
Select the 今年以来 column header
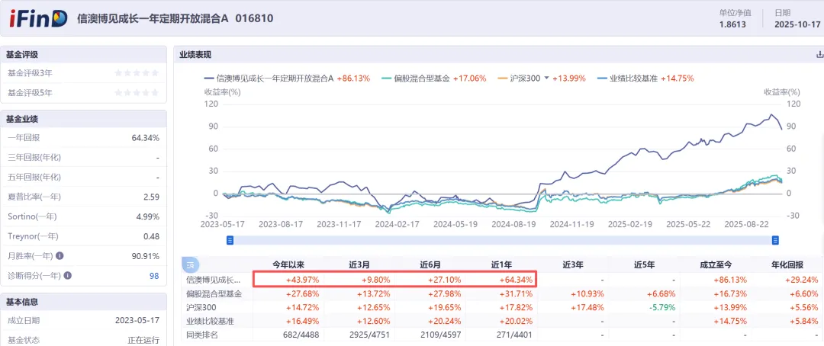[288, 264]
